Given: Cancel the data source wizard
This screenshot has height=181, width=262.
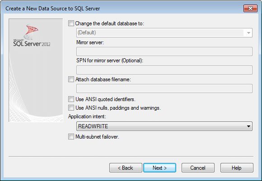Looking at the screenshot, I should coord(198,167).
